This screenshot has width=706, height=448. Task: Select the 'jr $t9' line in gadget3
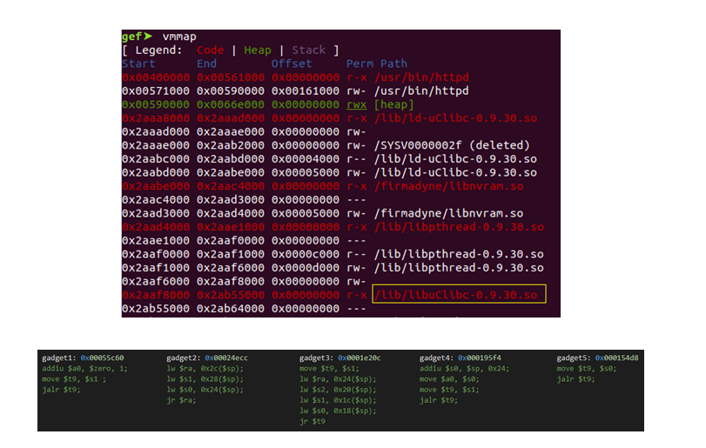pos(312,421)
